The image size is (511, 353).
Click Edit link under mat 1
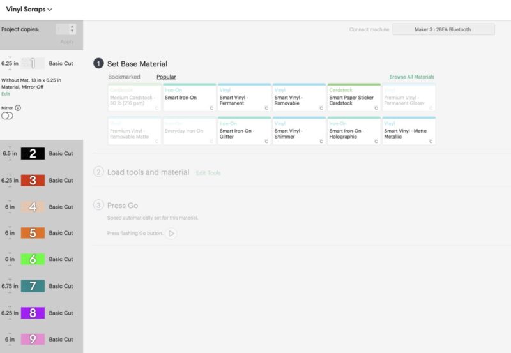(x=6, y=94)
